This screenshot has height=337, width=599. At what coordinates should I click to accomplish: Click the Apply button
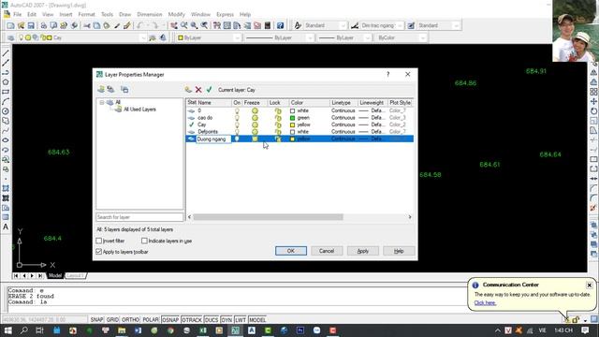tap(363, 251)
